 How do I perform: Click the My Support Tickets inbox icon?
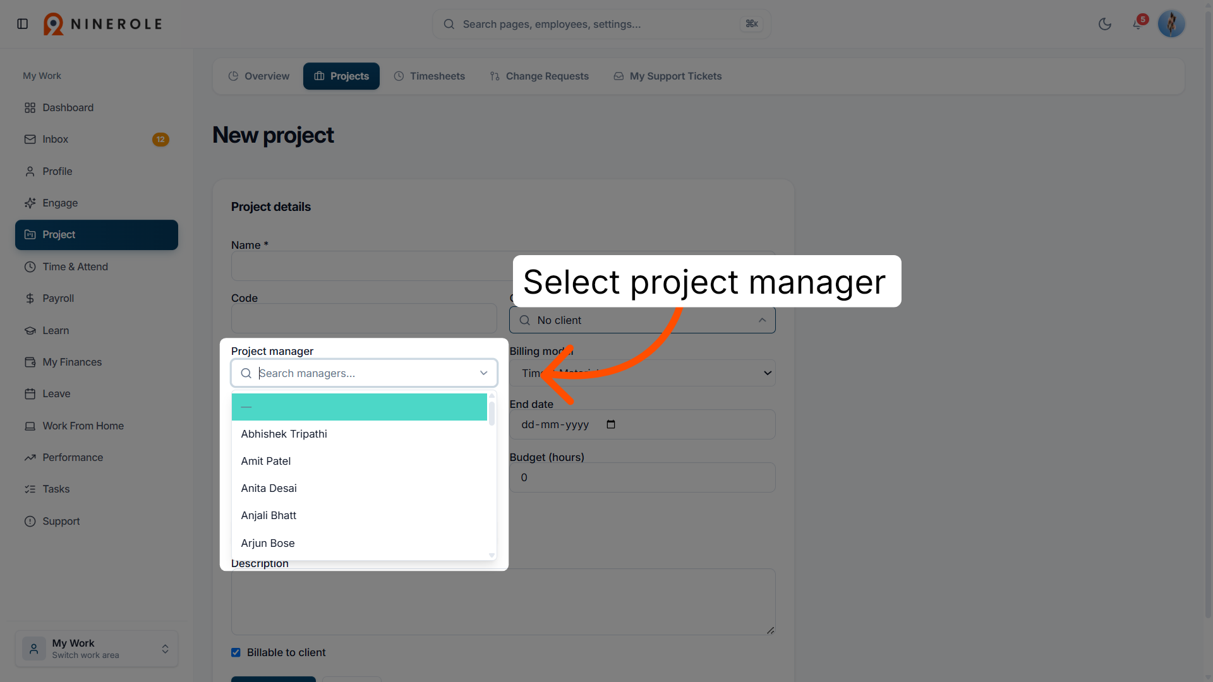click(x=619, y=76)
